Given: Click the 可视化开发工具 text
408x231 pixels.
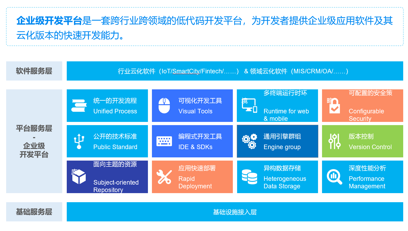Looking at the screenshot, I should [200, 101].
